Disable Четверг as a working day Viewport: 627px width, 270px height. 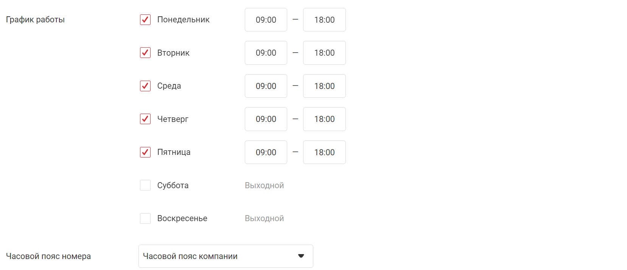pos(145,119)
